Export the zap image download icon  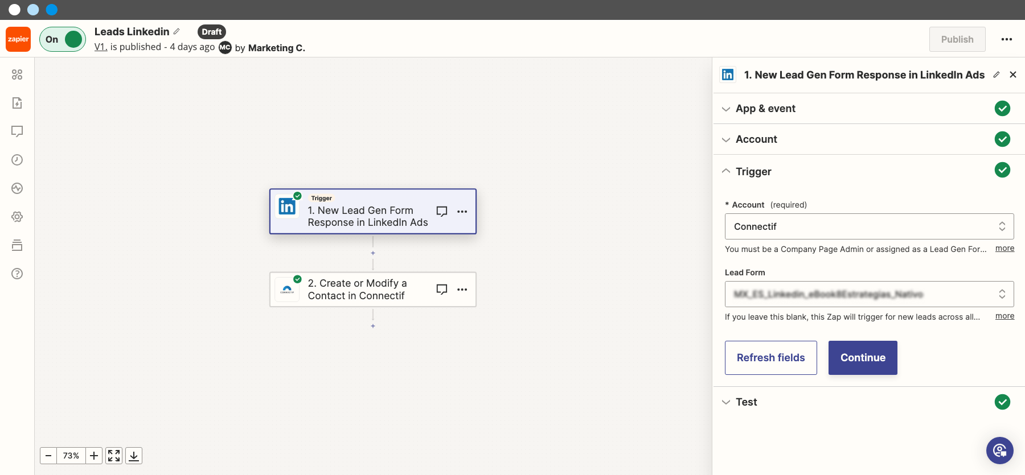pyautogui.click(x=134, y=456)
